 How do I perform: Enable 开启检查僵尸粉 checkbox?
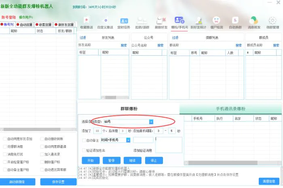tap(5, 162)
